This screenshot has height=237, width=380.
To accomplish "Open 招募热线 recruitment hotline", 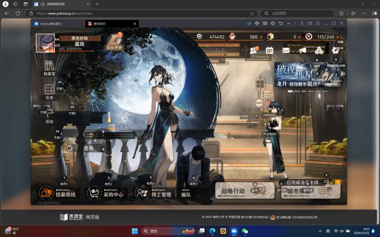I will point(58,193).
